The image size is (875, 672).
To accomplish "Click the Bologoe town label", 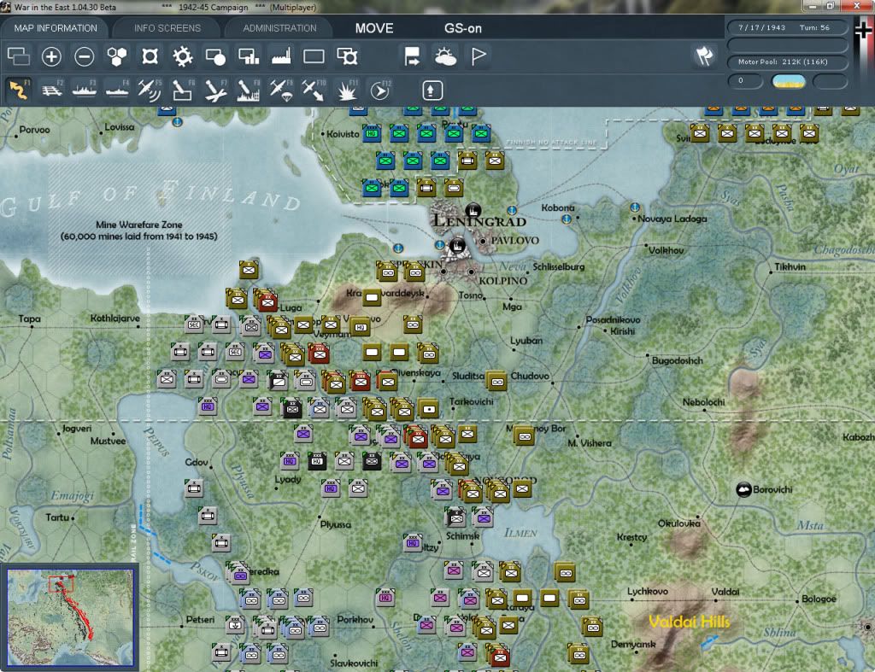I will (x=819, y=599).
